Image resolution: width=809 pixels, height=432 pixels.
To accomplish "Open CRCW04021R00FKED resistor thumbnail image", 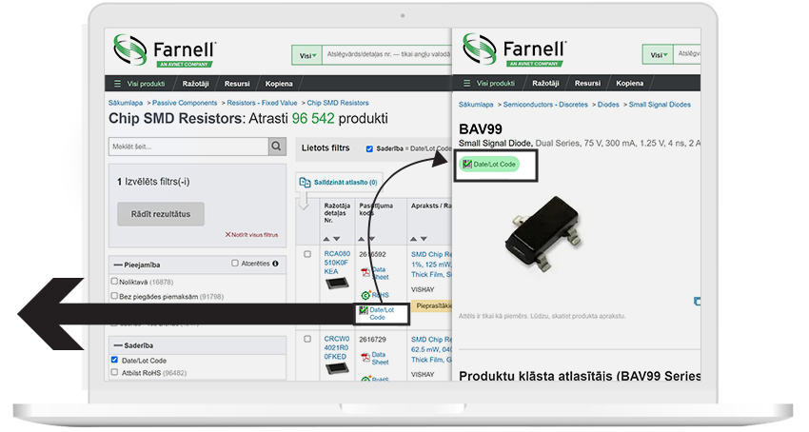I will pyautogui.click(x=337, y=368).
